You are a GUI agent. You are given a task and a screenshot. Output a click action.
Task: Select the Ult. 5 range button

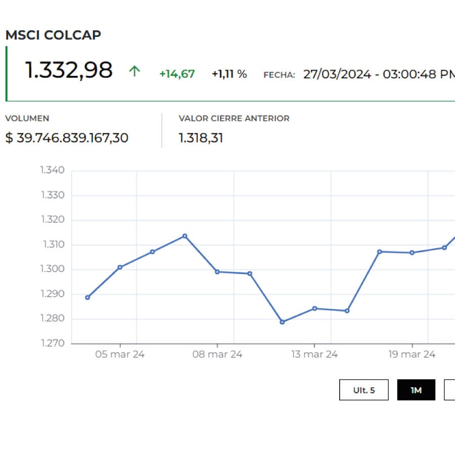[x=363, y=390]
